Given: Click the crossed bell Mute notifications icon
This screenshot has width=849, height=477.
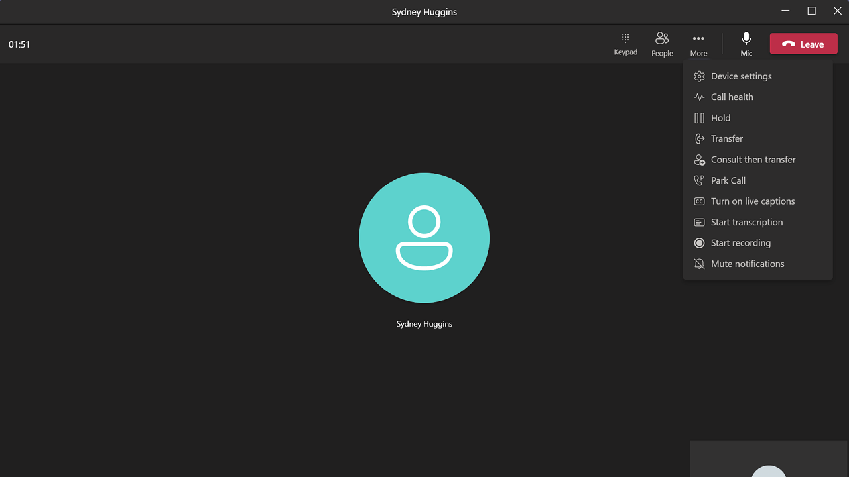Looking at the screenshot, I should point(699,264).
